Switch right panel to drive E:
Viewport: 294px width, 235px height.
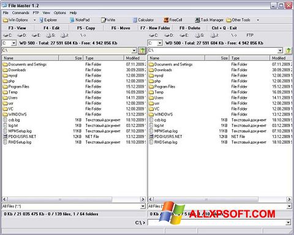point(184,36)
